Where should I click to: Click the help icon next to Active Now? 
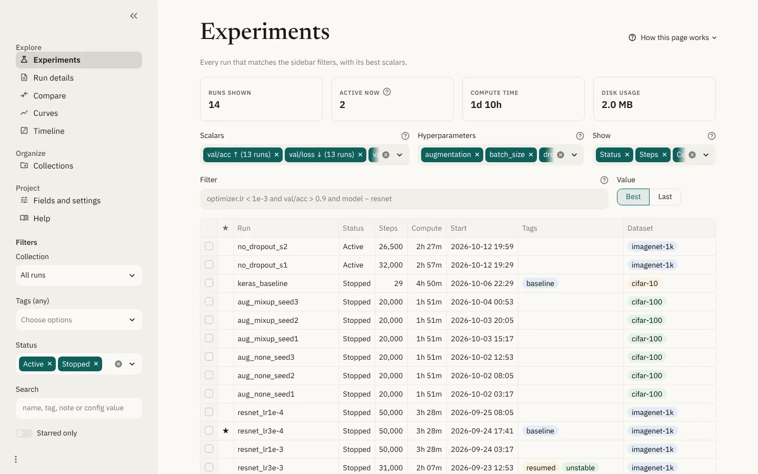click(387, 92)
